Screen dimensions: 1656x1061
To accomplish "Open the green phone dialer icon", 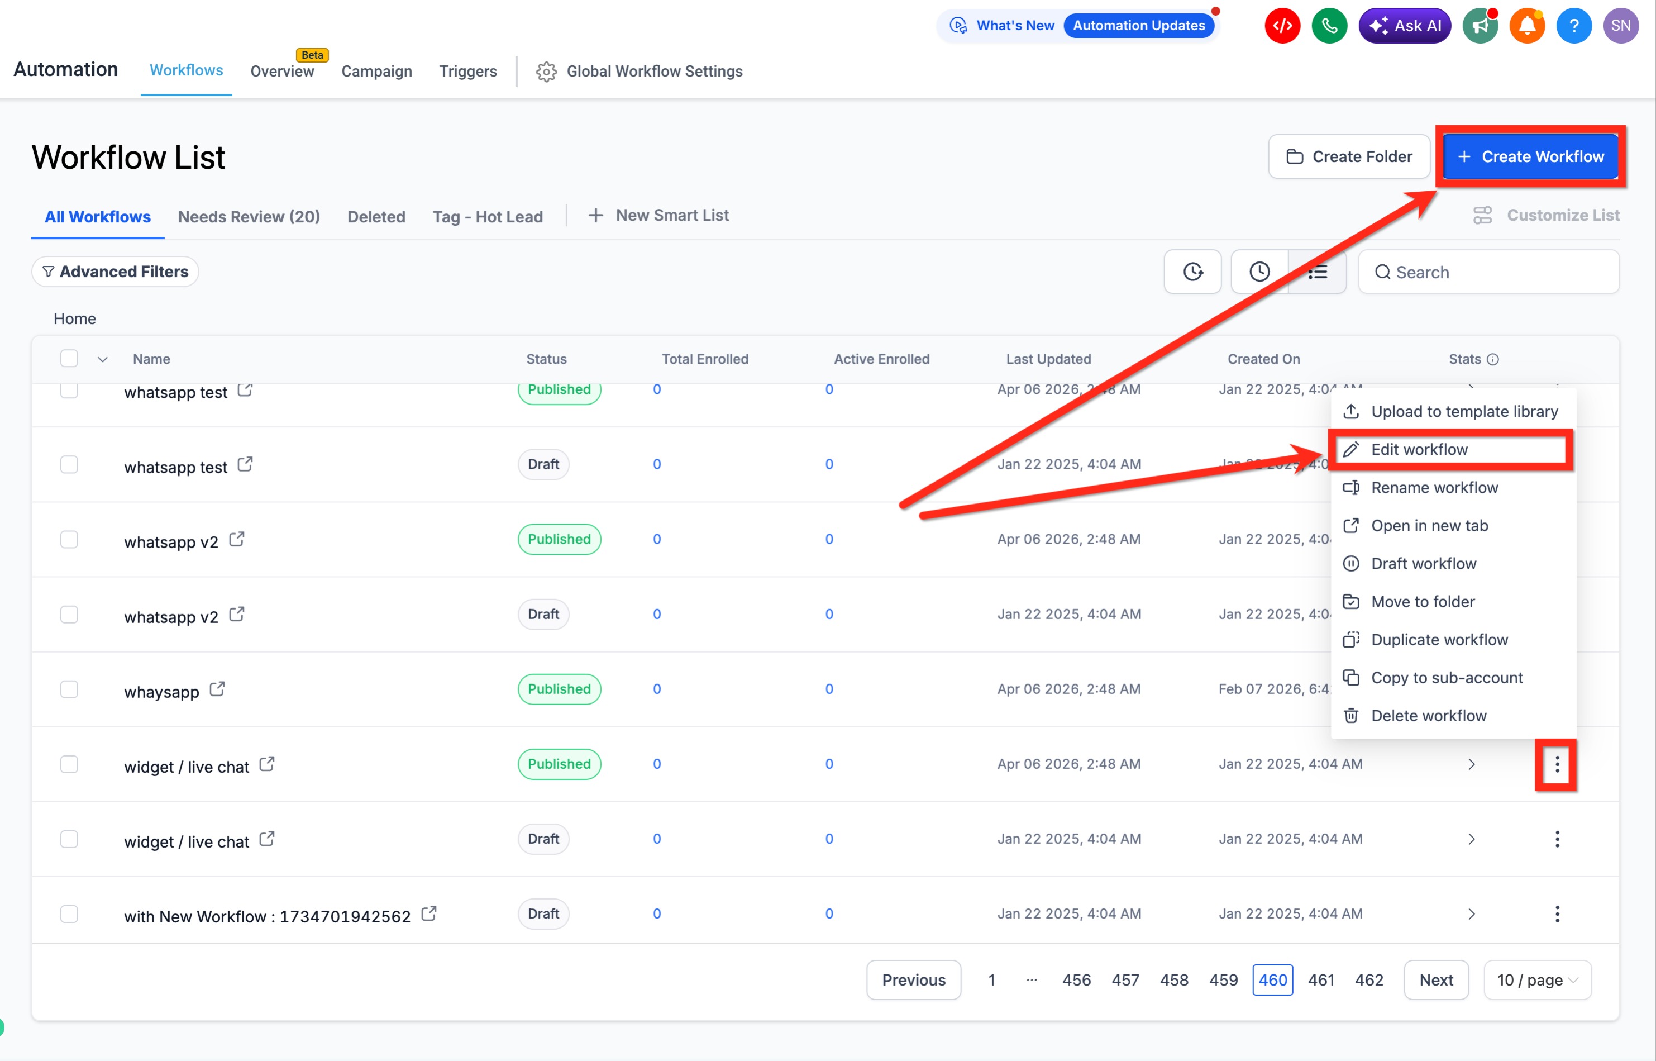I will (x=1329, y=26).
